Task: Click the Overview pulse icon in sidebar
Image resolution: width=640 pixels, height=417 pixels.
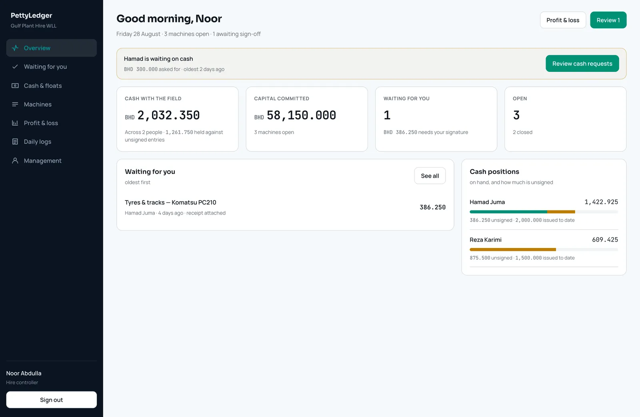Action: pyautogui.click(x=15, y=48)
